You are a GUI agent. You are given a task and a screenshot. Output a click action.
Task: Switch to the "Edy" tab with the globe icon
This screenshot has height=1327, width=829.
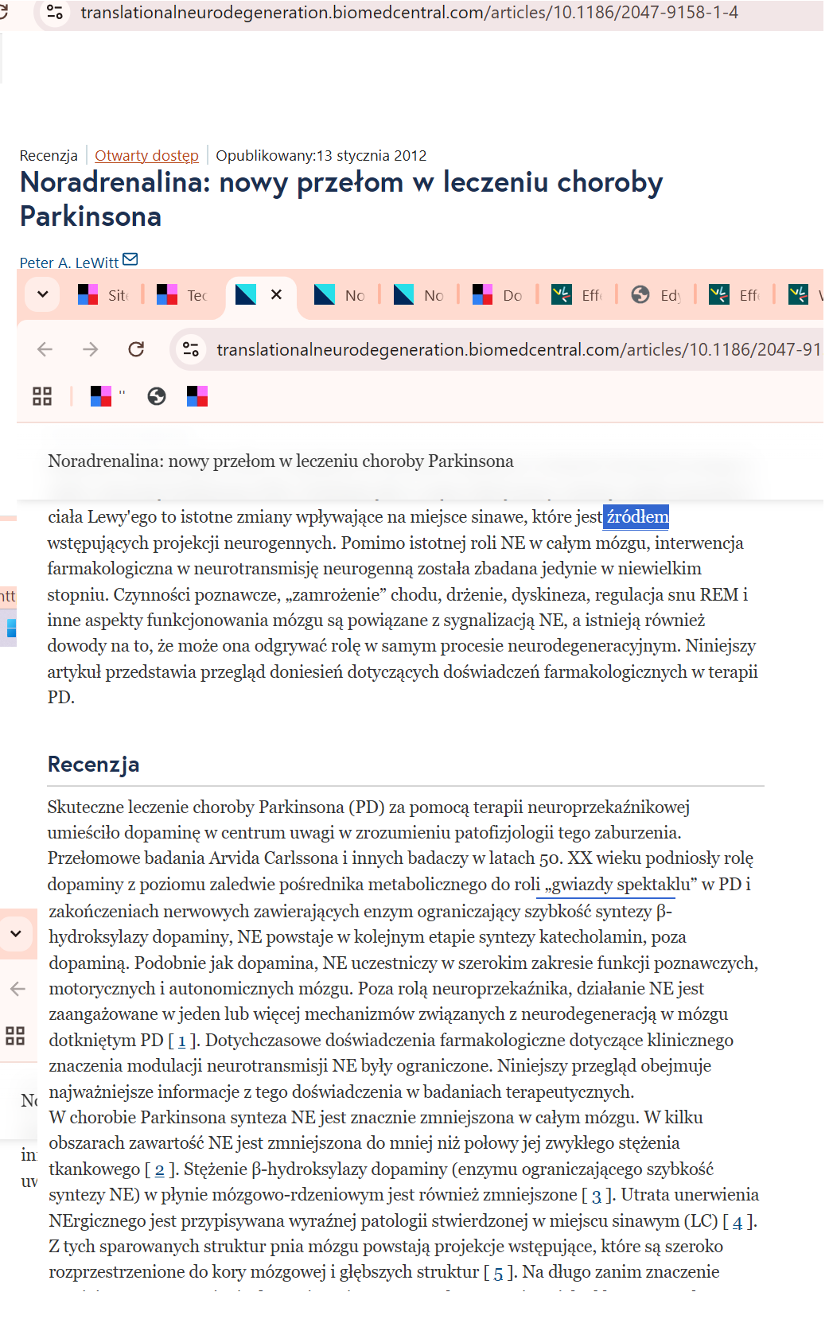[x=656, y=295]
